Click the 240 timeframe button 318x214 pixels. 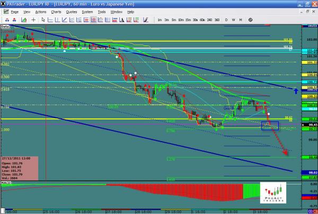point(209,20)
